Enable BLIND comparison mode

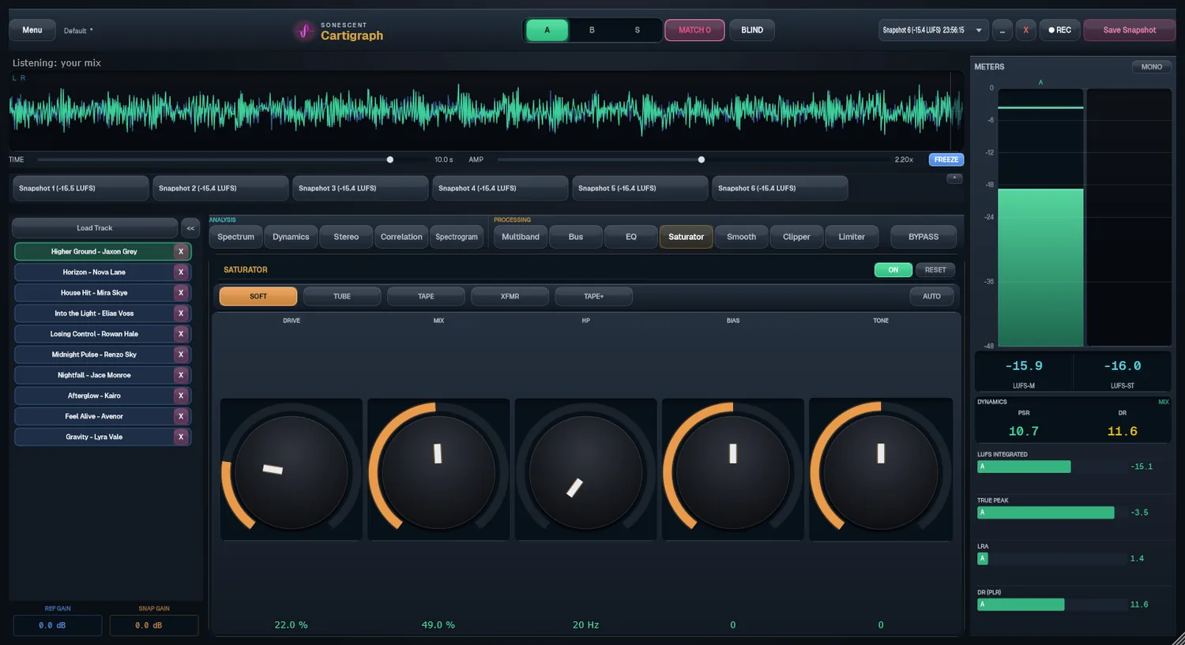click(x=752, y=30)
